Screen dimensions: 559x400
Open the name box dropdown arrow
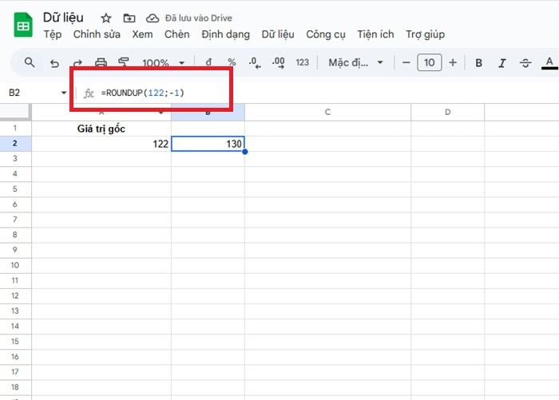63,93
